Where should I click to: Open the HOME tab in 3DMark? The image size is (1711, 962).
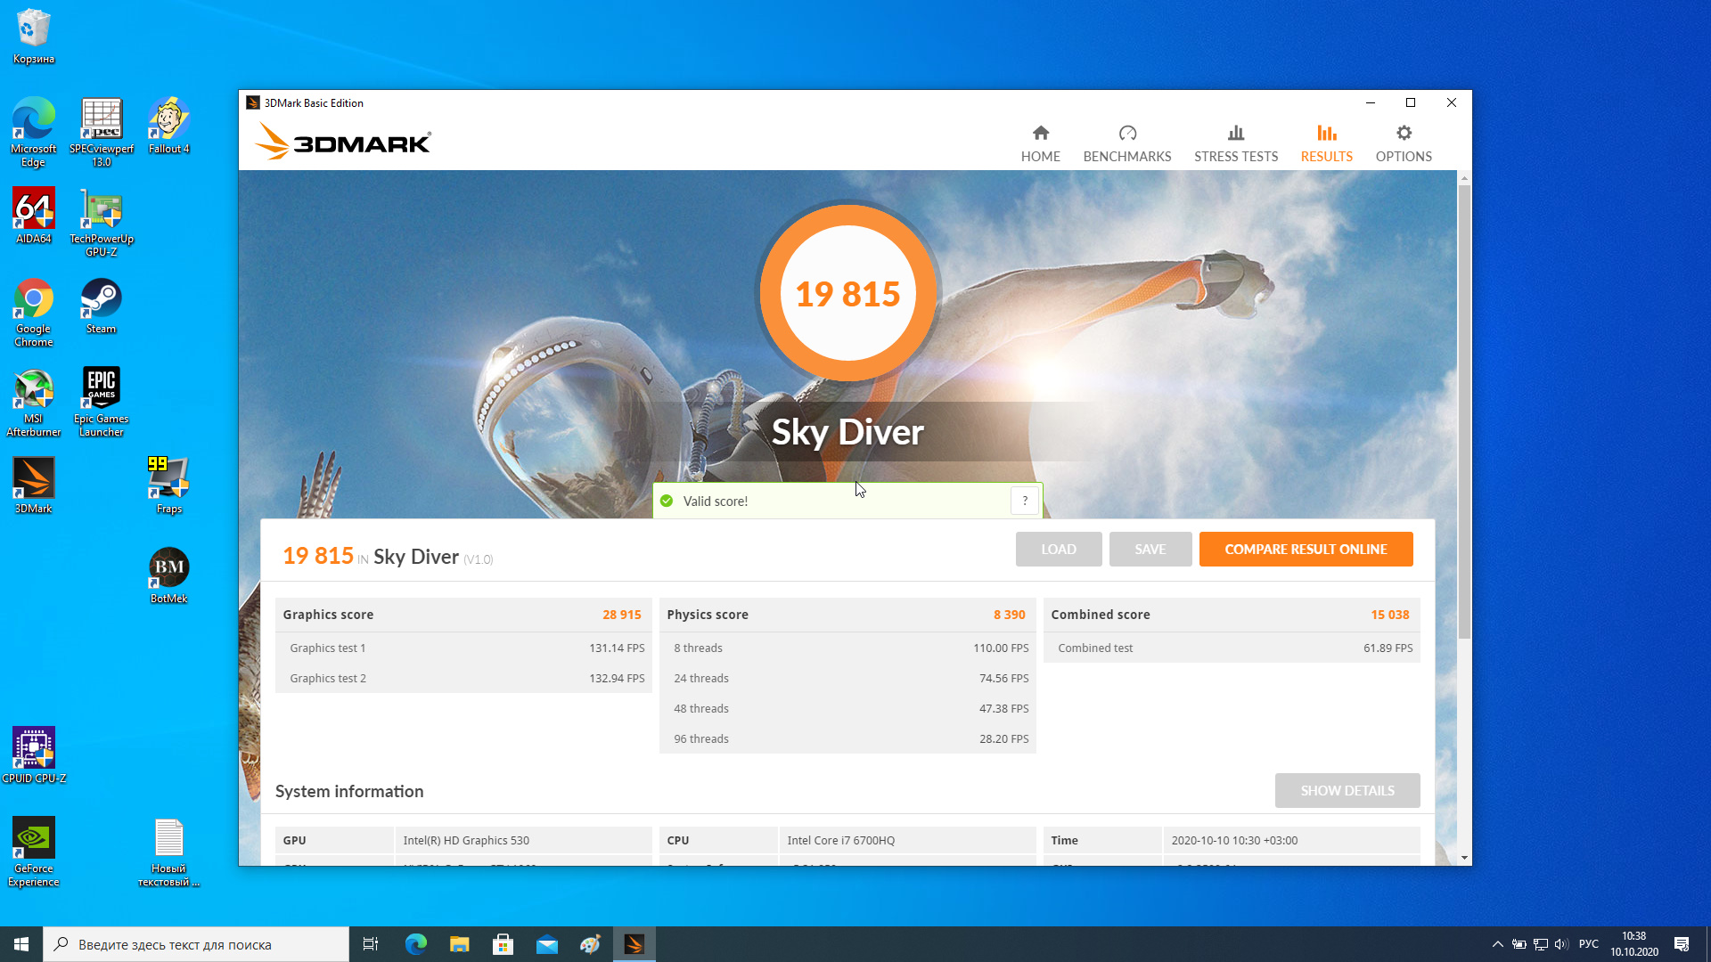click(1040, 144)
